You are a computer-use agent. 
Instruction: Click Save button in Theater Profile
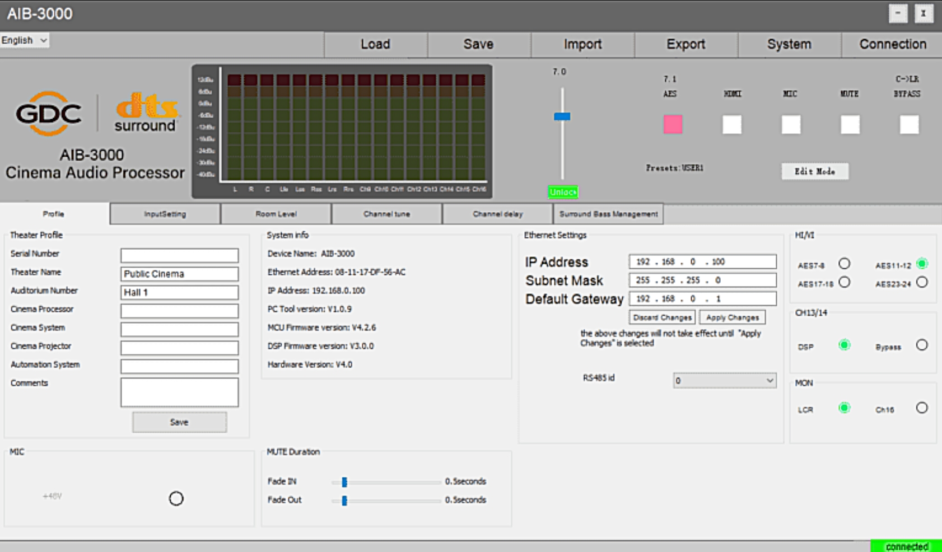click(x=179, y=422)
